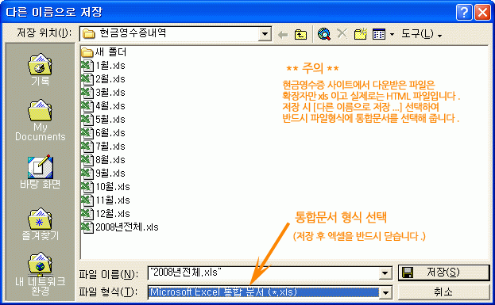
Task: Open 즐겨찾기 favorites shortcut
Action: (x=40, y=224)
